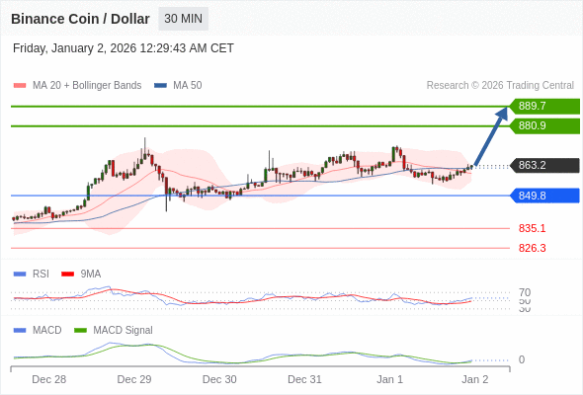Click the 889.7 green resistance tag

544,107
